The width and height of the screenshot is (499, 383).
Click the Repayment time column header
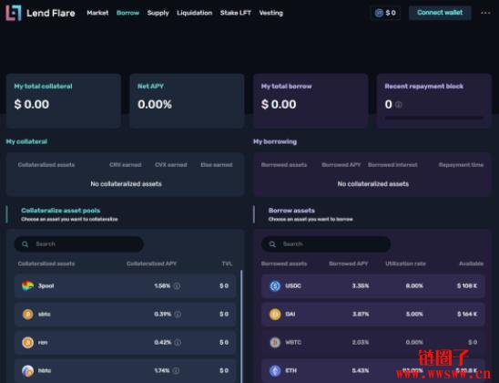pos(461,165)
